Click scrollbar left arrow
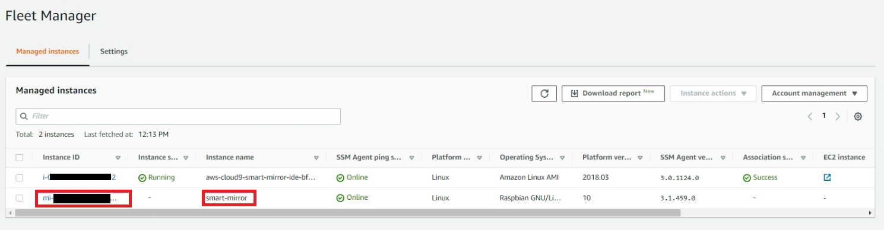 point(10,212)
